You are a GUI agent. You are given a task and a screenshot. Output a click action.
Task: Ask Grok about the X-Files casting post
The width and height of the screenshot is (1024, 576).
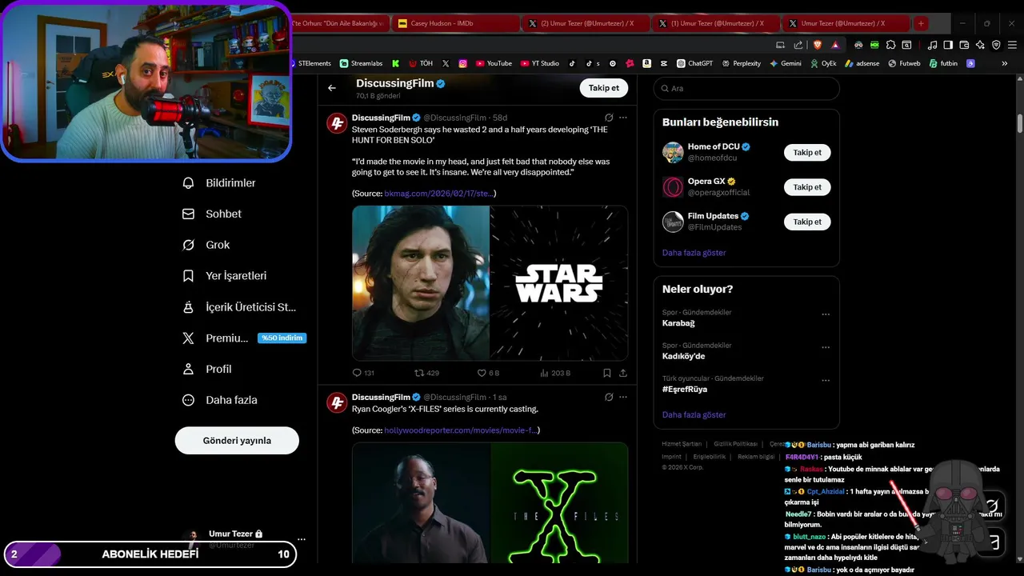click(609, 397)
